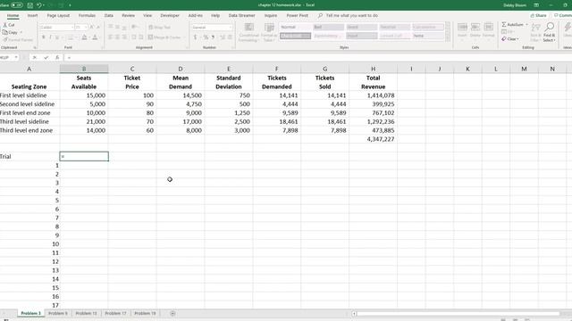The width and height of the screenshot is (572, 321).
Task: Toggle the AutoSave switch
Action: 17,5
